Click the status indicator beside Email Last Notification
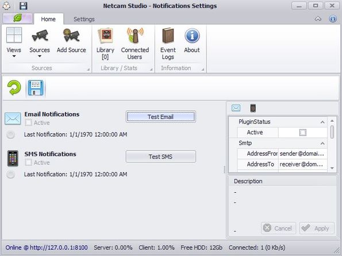This screenshot has width=342, height=256. pos(10,135)
